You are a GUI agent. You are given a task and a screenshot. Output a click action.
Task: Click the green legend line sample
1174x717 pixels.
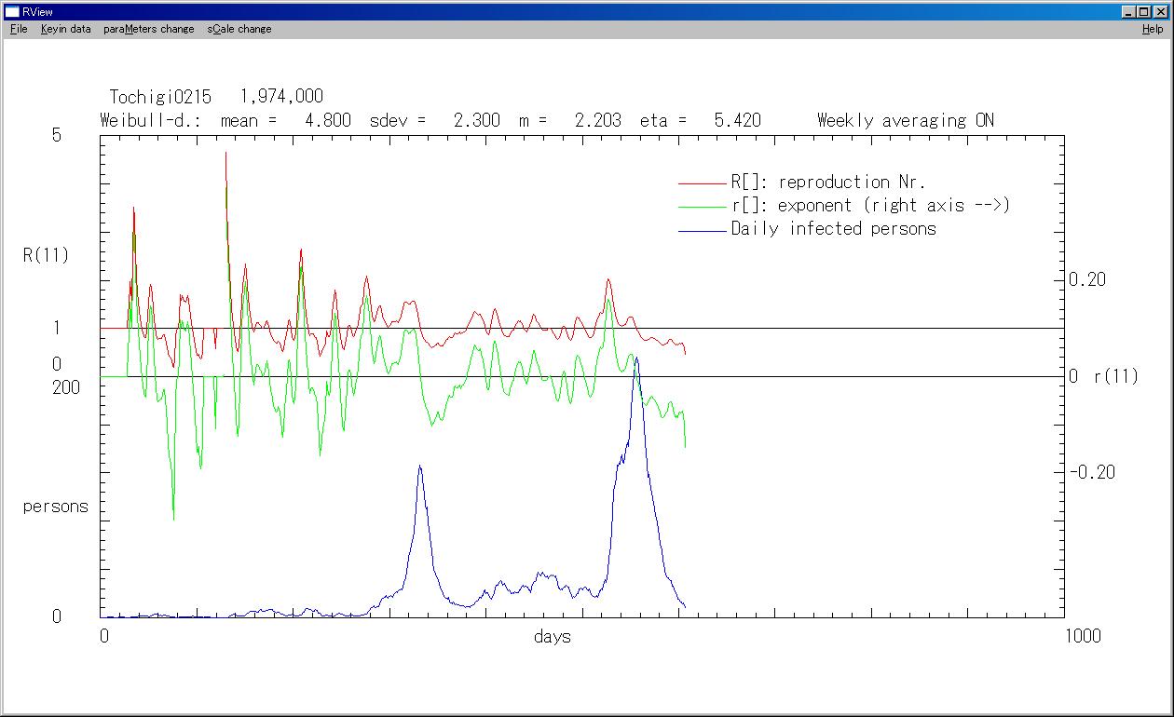702,207
